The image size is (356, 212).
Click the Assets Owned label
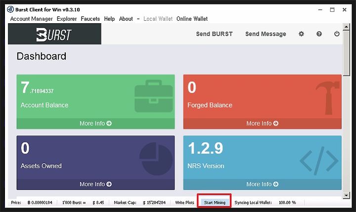pyautogui.click(x=41, y=166)
